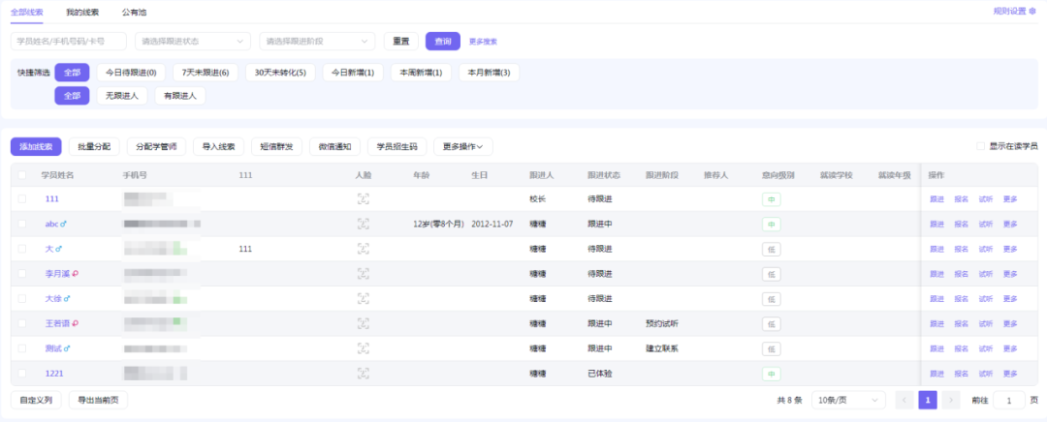The width and height of the screenshot is (1047, 422).
Task: Toggle the select-all checkbox in table header
Action: tap(22, 175)
